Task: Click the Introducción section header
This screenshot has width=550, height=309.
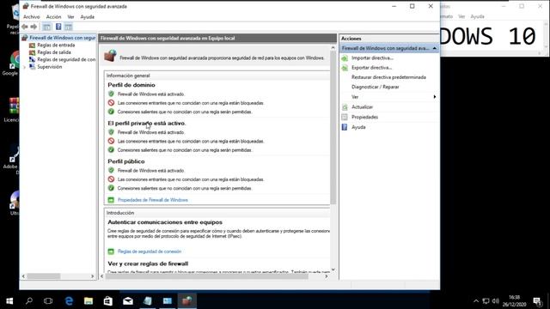Action: 120,213
